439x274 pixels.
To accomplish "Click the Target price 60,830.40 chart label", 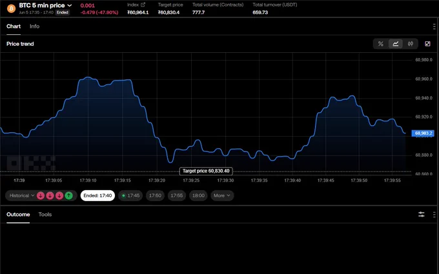I will click(x=206, y=171).
